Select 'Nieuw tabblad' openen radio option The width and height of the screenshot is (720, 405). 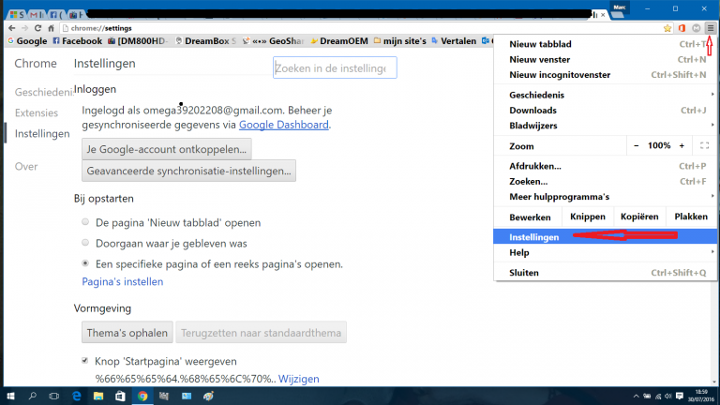[x=87, y=223]
